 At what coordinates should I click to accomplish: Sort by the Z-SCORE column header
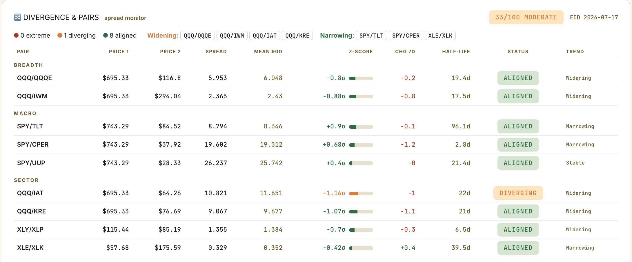coord(361,51)
